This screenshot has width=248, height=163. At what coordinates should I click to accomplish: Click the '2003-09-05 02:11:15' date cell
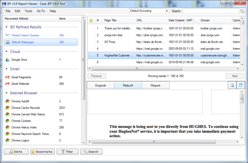181,49
